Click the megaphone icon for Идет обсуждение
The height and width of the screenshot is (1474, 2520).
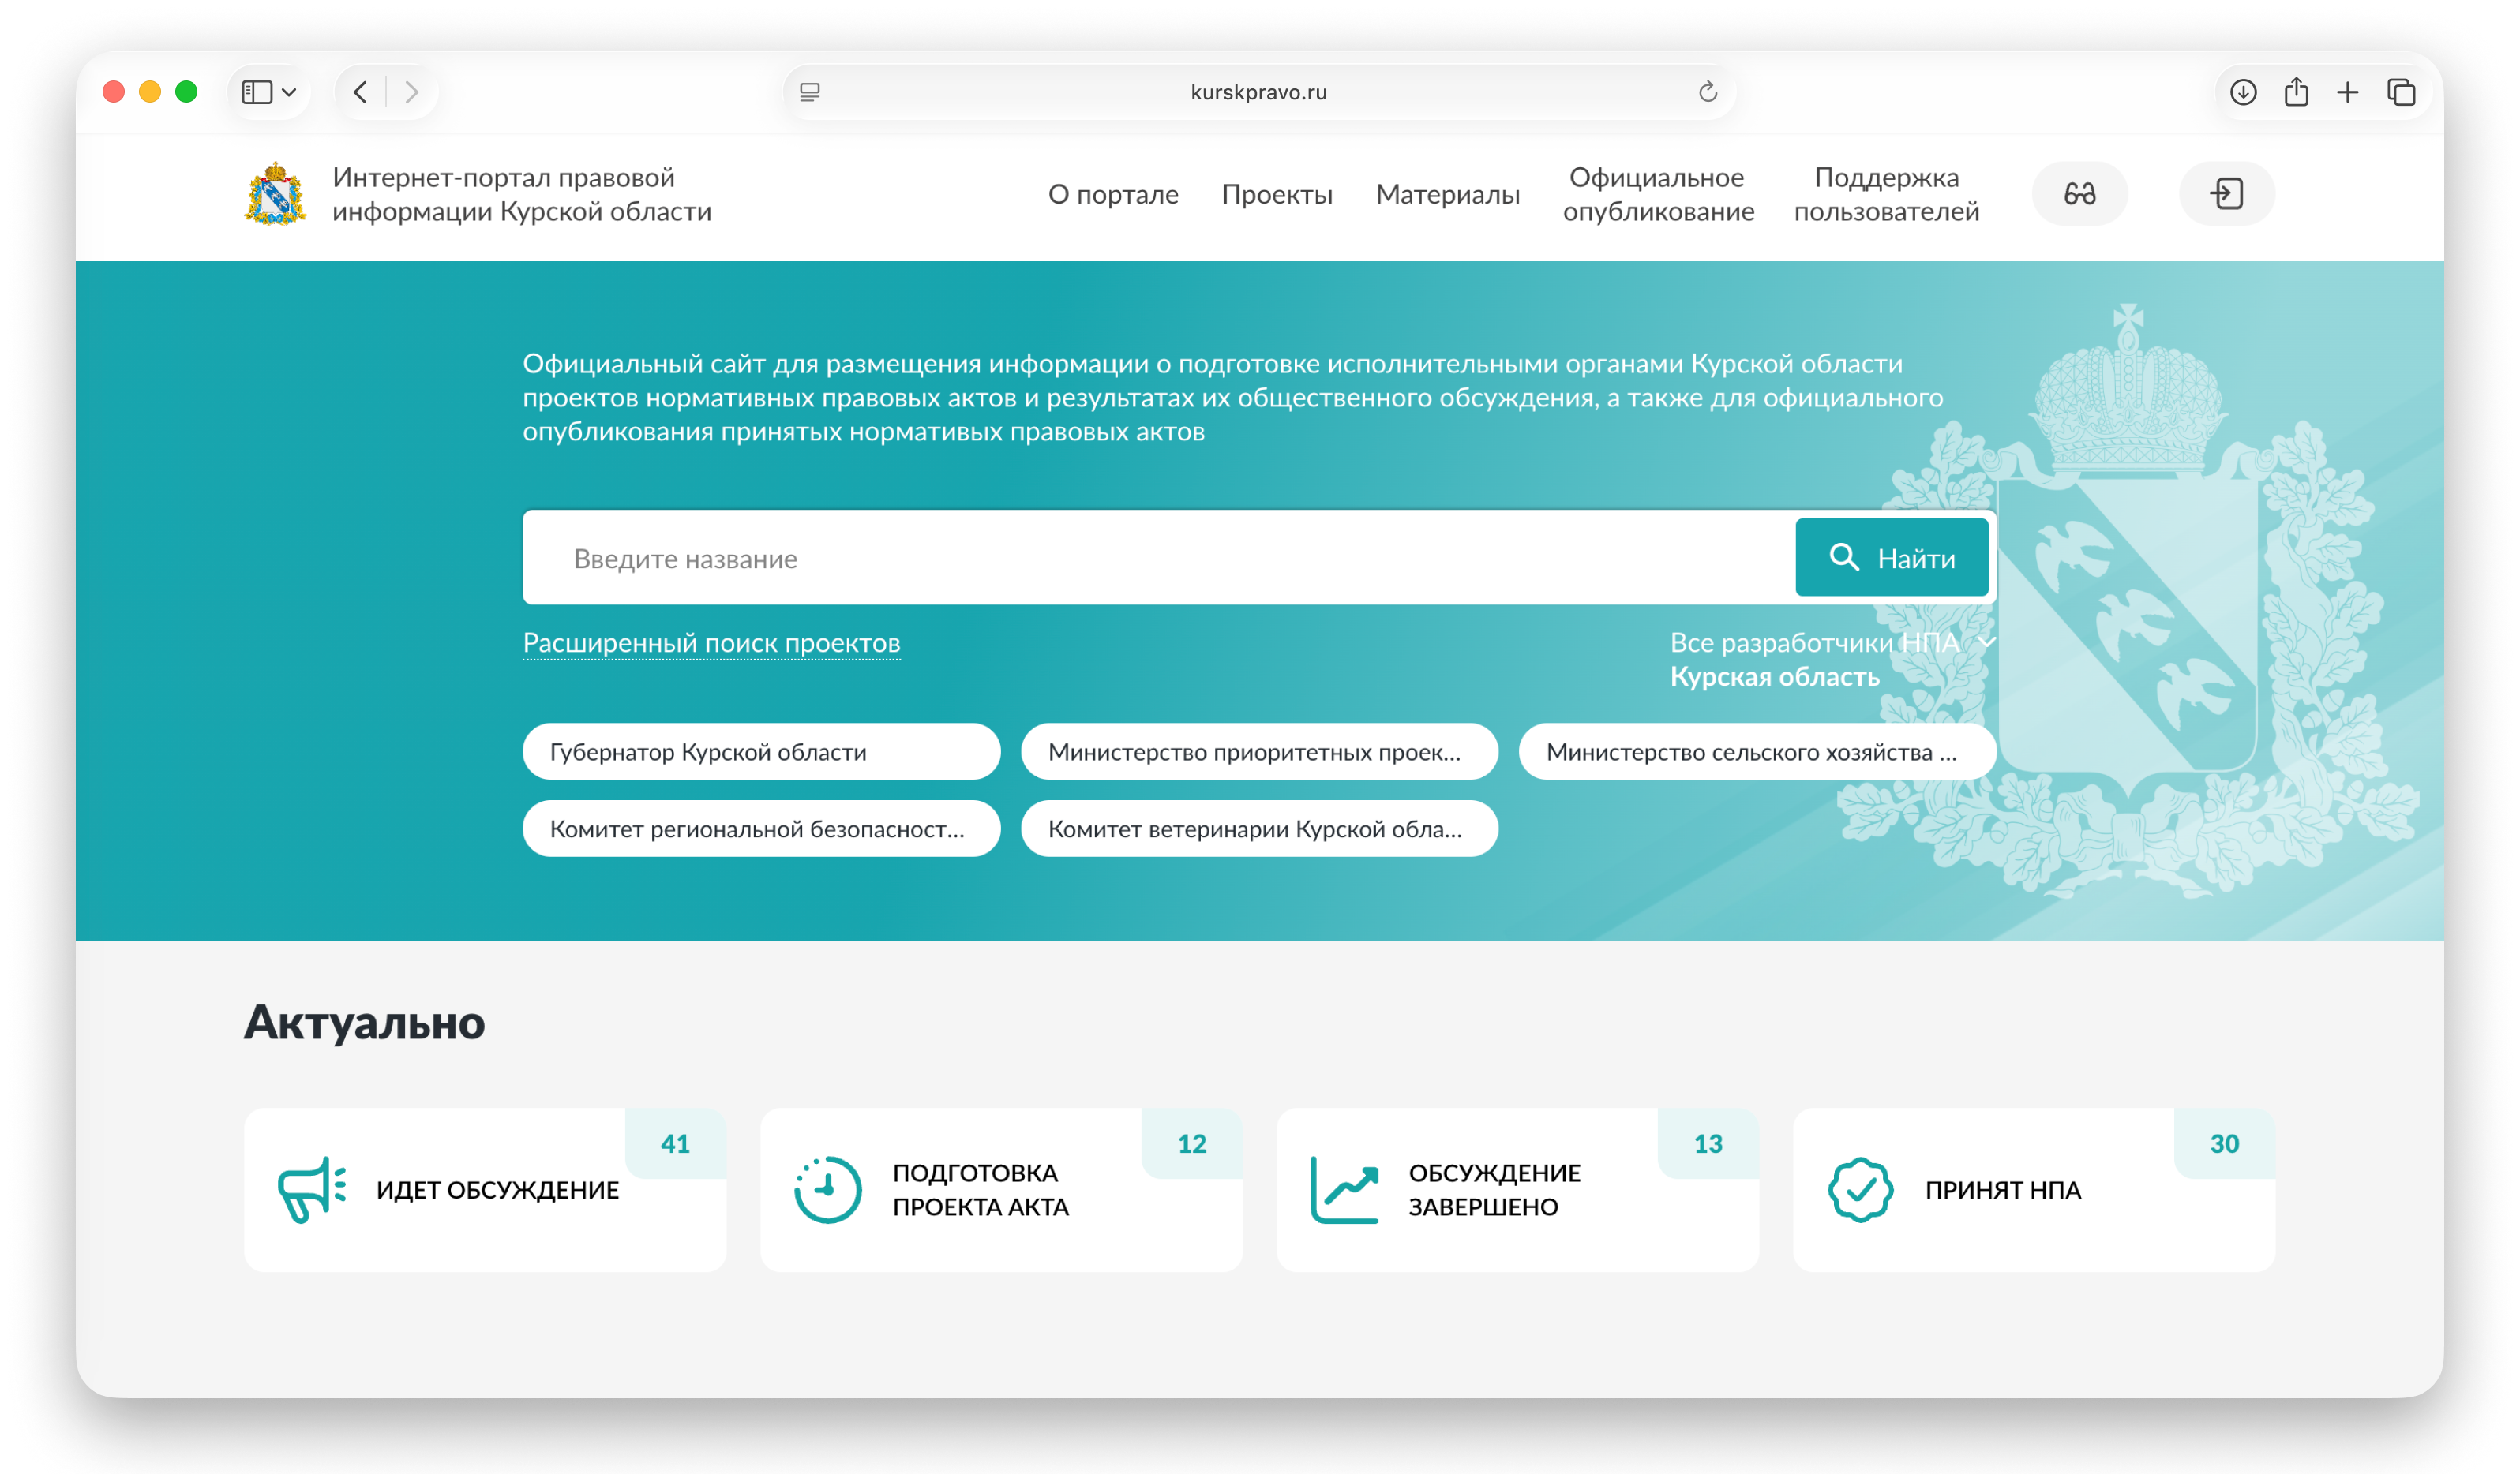tap(312, 1189)
